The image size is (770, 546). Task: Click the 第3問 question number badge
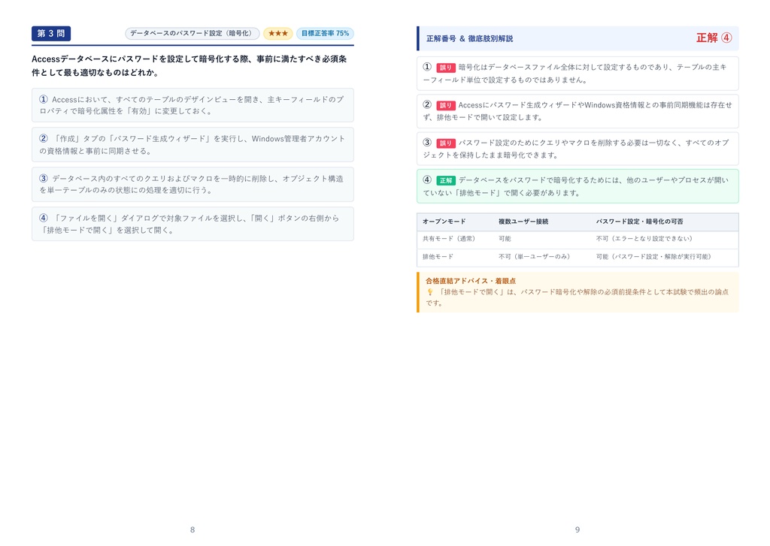pyautogui.click(x=51, y=33)
